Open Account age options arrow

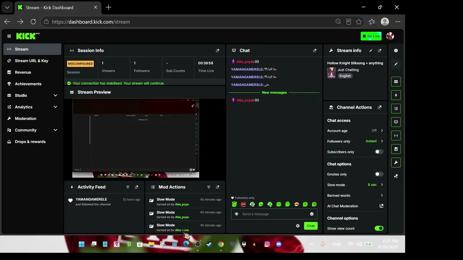coord(382,131)
